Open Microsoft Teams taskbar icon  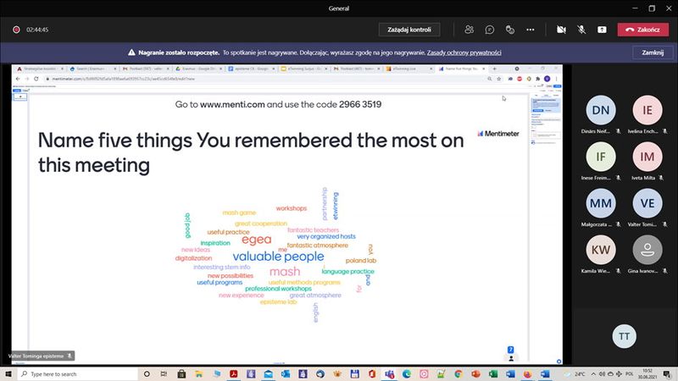click(x=389, y=374)
